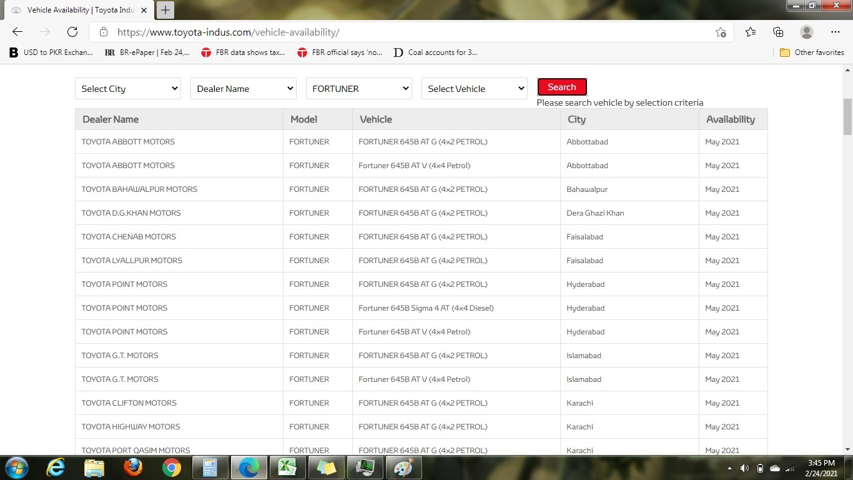Open the Windows Start menu
This screenshot has width=853, height=480.
coord(16,467)
